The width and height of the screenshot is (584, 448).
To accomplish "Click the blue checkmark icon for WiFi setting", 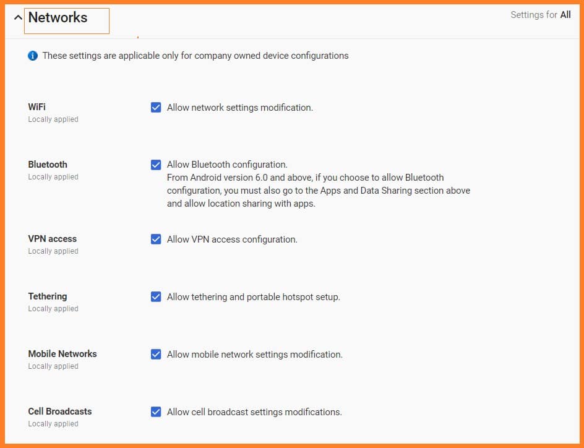I will 156,107.
